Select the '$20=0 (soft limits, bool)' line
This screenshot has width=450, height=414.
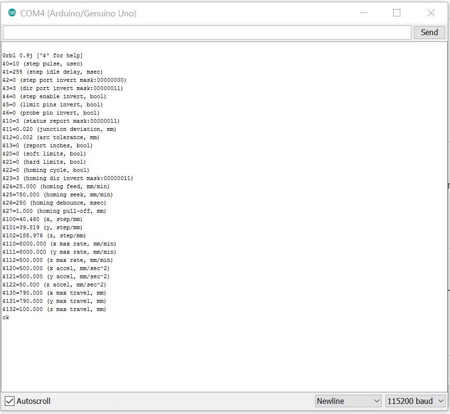44,154
